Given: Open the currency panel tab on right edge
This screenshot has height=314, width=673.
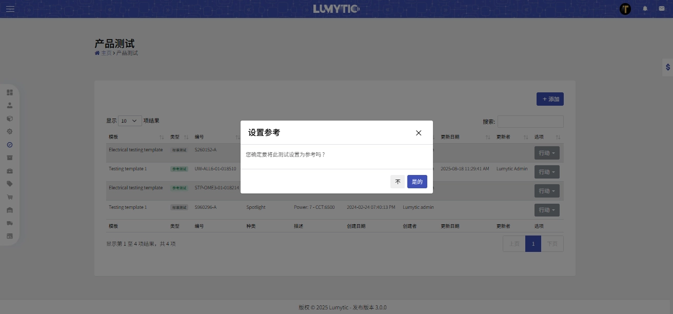Looking at the screenshot, I should [x=667, y=67].
